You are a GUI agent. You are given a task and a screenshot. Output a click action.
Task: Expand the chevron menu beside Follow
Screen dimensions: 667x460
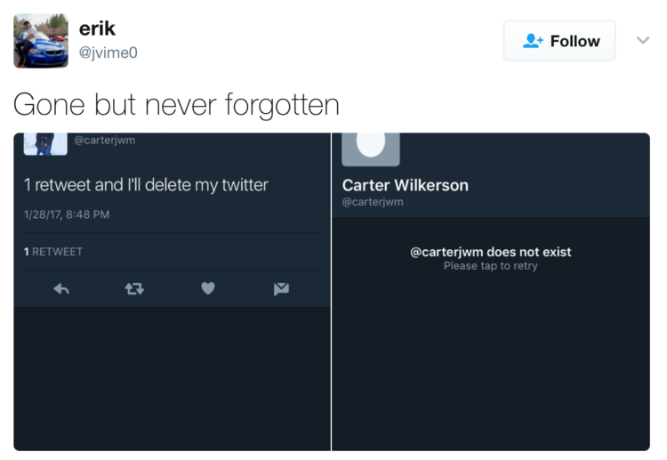click(x=642, y=41)
